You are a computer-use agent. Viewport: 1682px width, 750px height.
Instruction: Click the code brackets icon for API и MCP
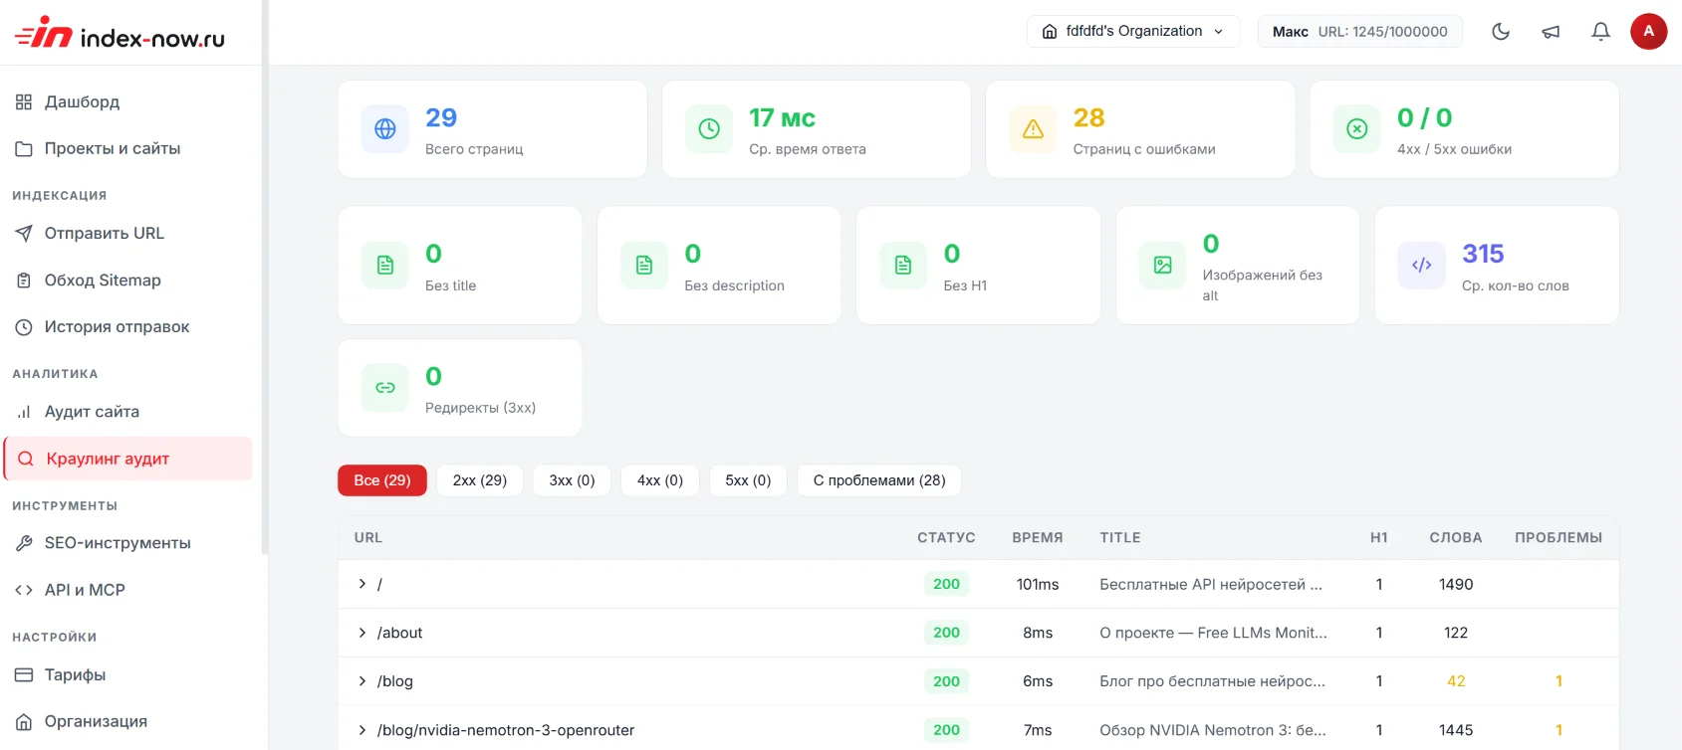pos(24,590)
